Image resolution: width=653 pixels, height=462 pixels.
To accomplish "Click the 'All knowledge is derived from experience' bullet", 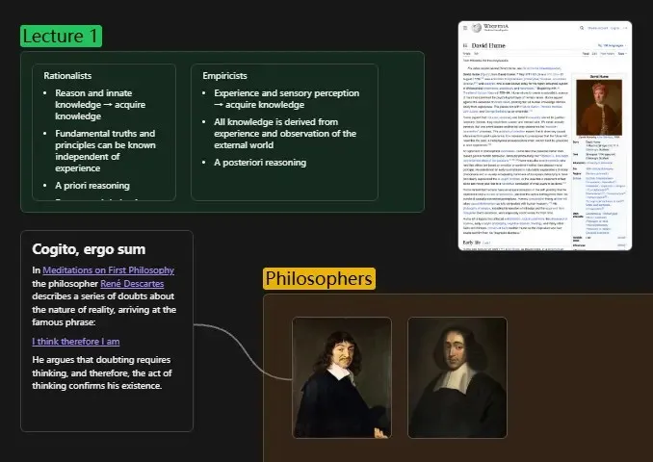I will [x=285, y=133].
